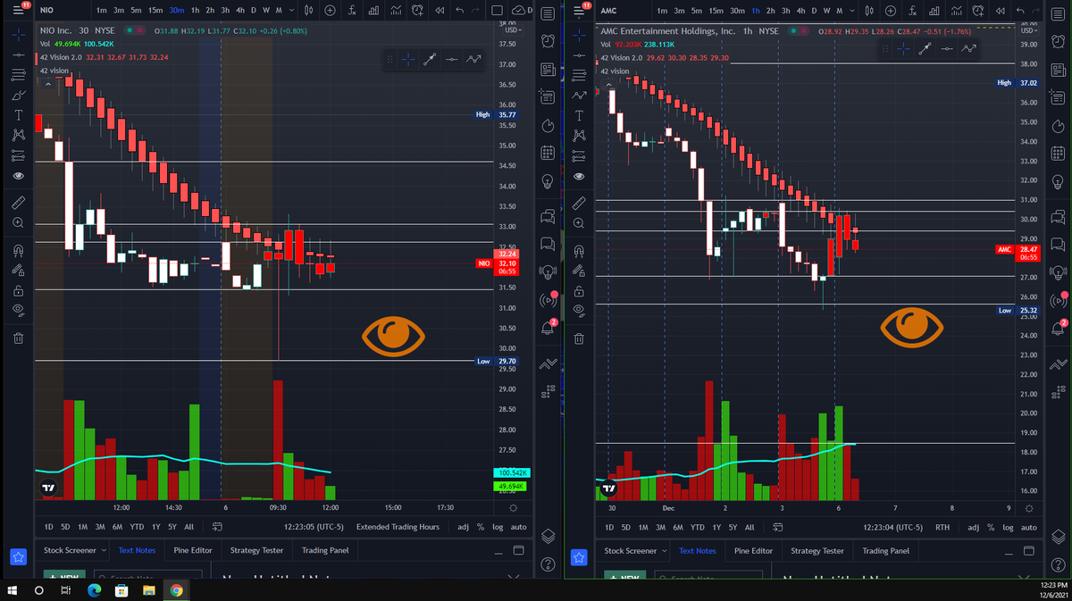
Task: Remove drawings trash icon in NIO left toolbar
Action: 18,338
